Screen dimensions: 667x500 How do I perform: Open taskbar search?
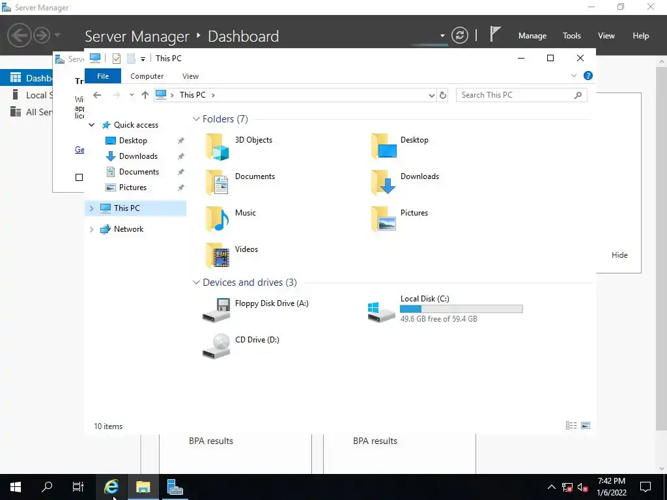47,487
